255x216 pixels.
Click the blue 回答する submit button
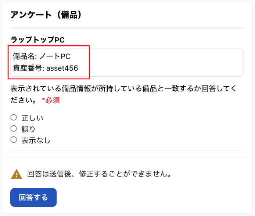coord(33,198)
